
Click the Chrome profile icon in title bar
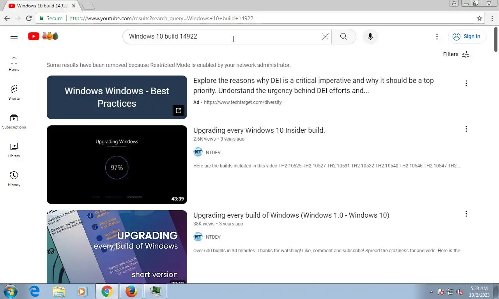tap(454, 3)
